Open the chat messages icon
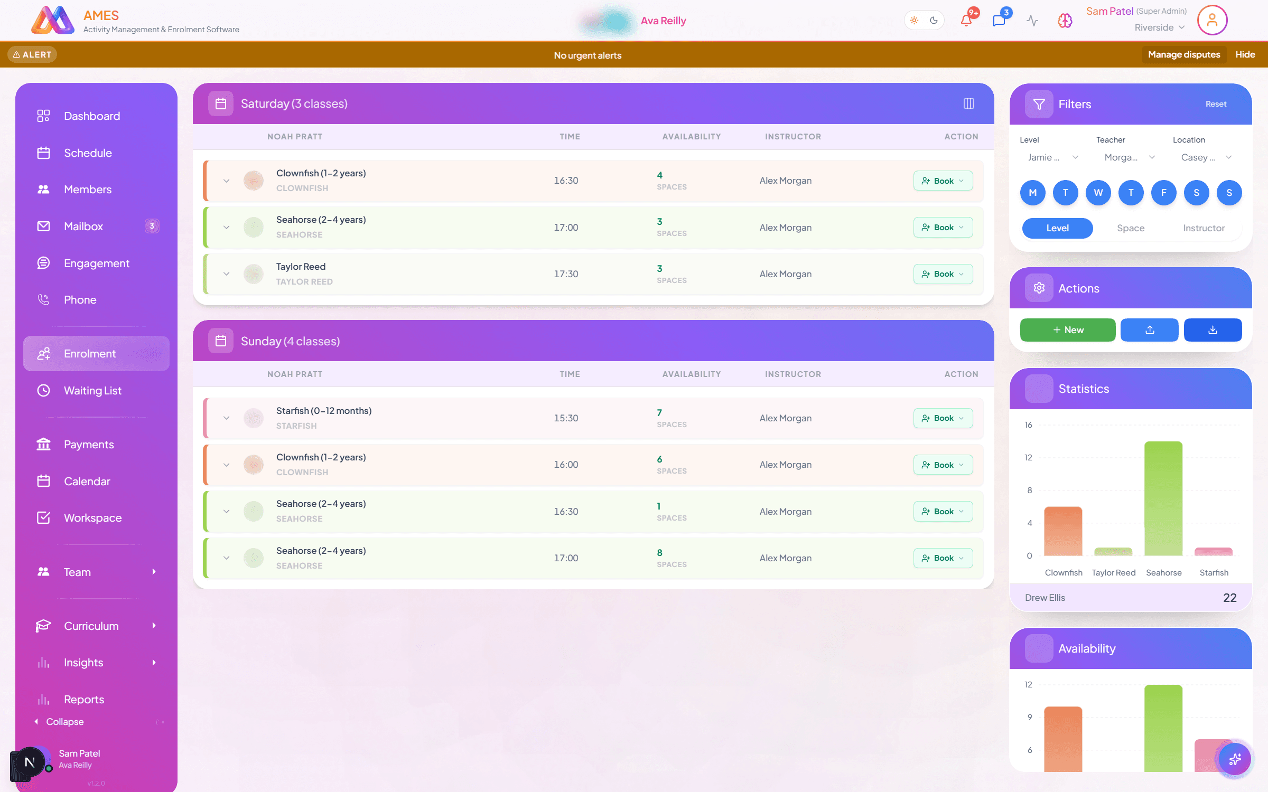This screenshot has height=792, width=1268. click(x=999, y=21)
